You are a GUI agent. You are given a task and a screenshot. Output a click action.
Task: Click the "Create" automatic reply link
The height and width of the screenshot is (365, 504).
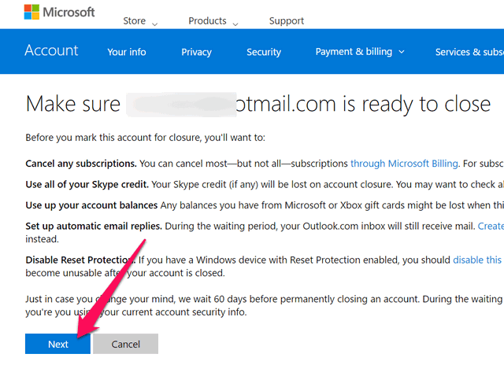pos(491,227)
